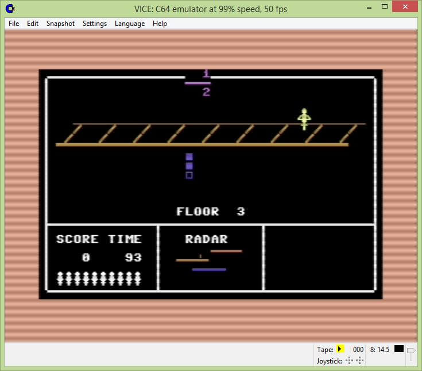Viewport: 422px width, 371px height.
Task: Click the time value 93
Action: 133,258
